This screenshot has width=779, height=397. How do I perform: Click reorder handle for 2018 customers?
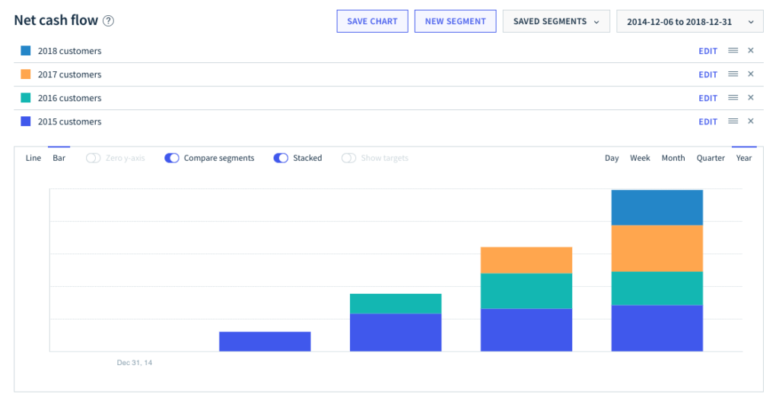[x=733, y=51]
